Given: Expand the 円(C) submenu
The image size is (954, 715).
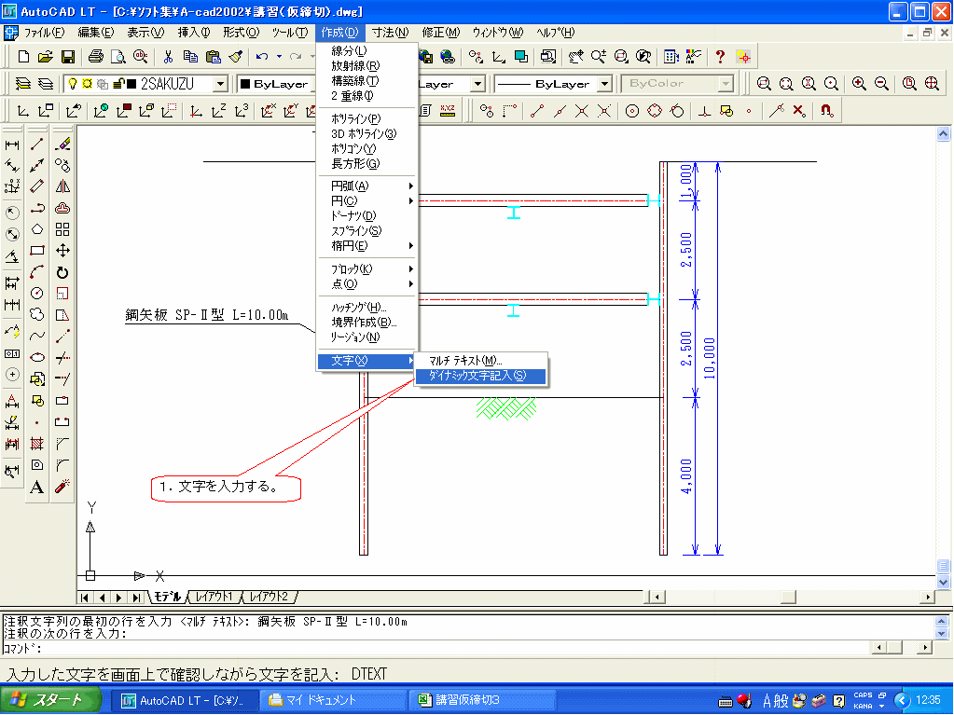Looking at the screenshot, I should pos(366,201).
